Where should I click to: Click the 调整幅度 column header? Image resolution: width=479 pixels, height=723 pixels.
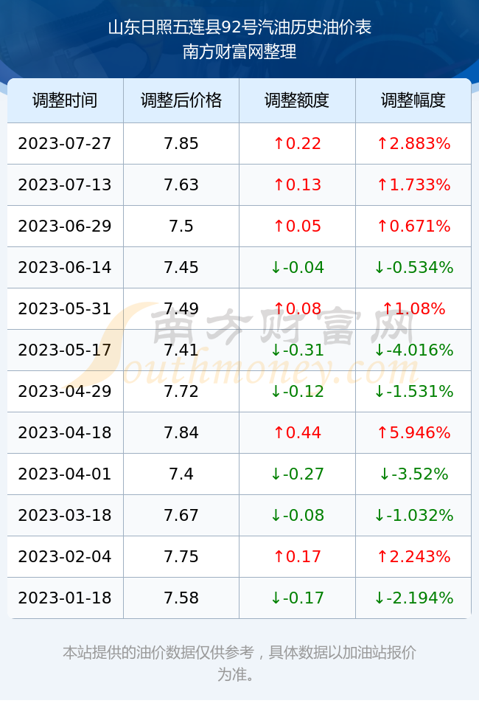(413, 100)
